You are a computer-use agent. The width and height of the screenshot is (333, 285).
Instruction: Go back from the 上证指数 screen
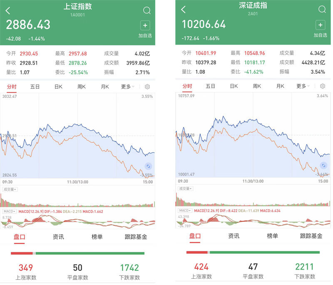click(8, 10)
